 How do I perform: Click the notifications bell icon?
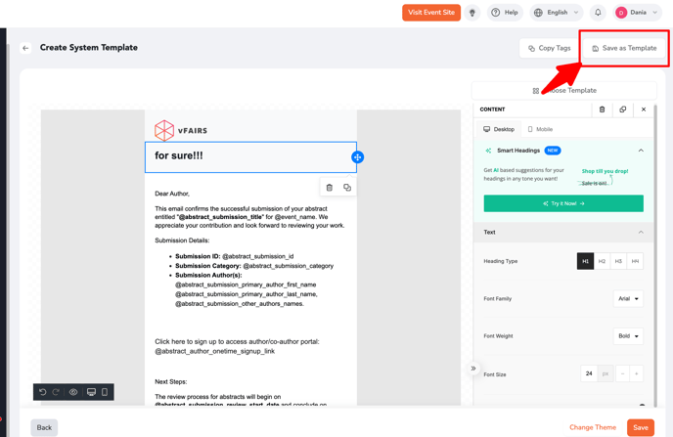pos(598,13)
